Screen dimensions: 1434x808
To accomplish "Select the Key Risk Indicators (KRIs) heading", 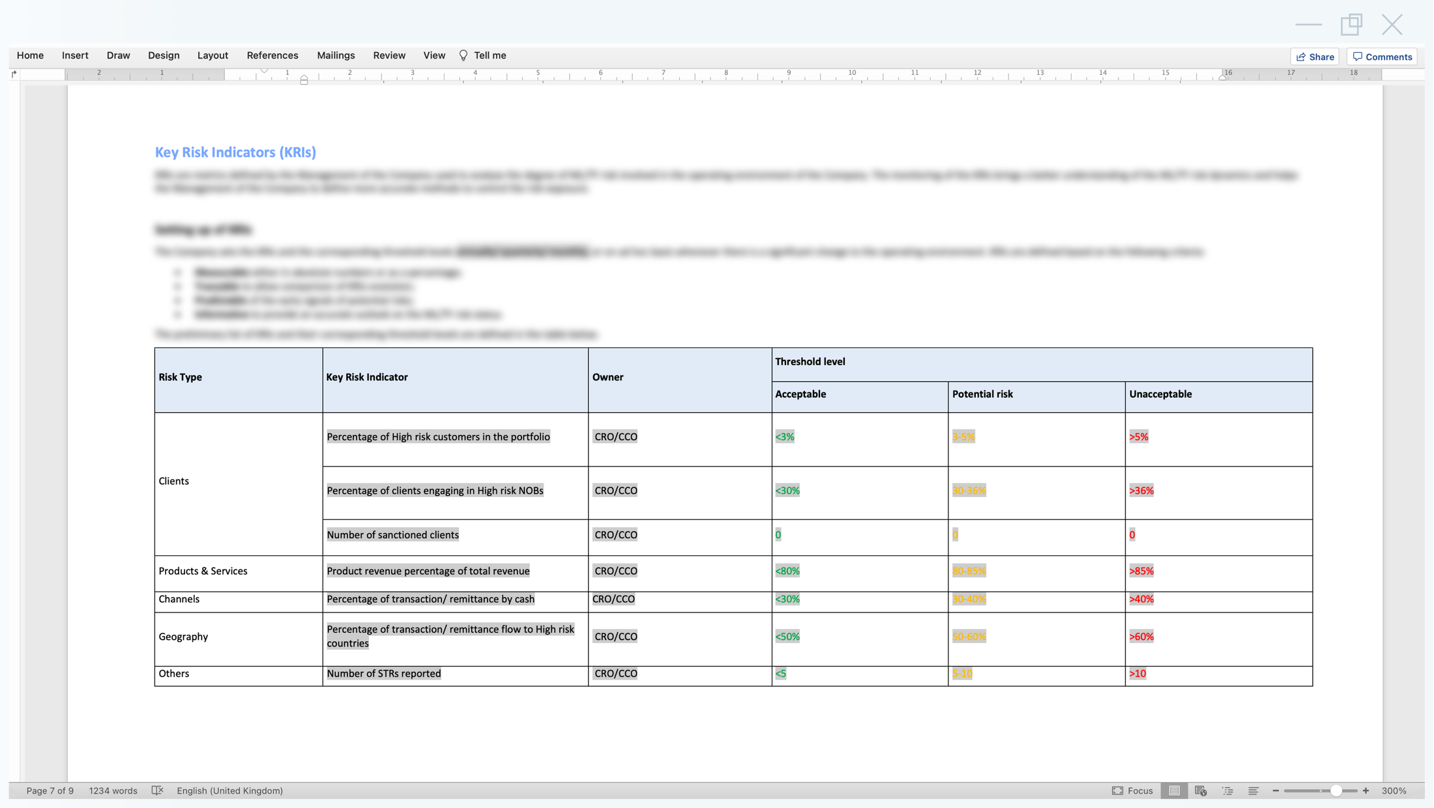I will [x=235, y=152].
